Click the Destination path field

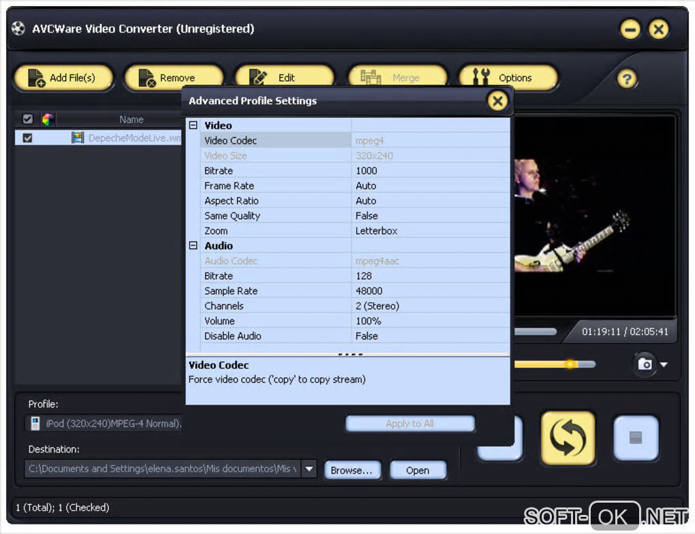coord(163,469)
